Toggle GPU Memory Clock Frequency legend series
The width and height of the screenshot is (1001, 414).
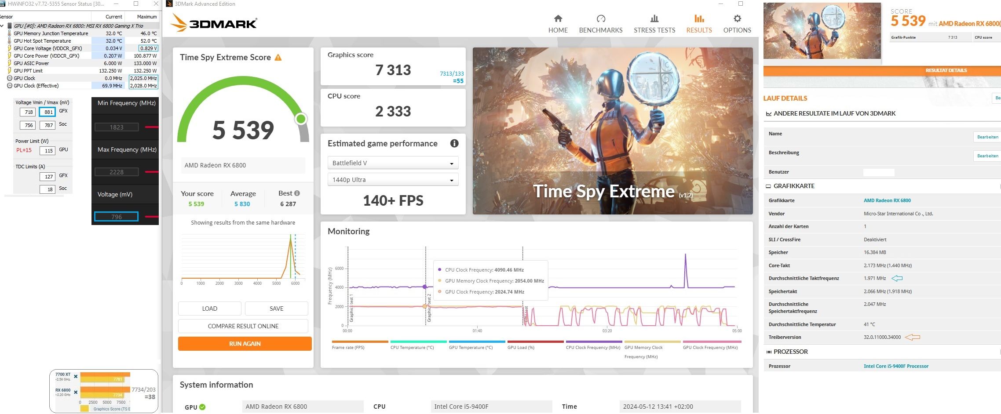coord(652,349)
